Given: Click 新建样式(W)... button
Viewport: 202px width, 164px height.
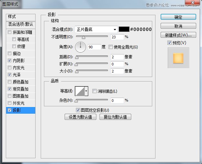Looking at the screenshot, I should point(178,35).
